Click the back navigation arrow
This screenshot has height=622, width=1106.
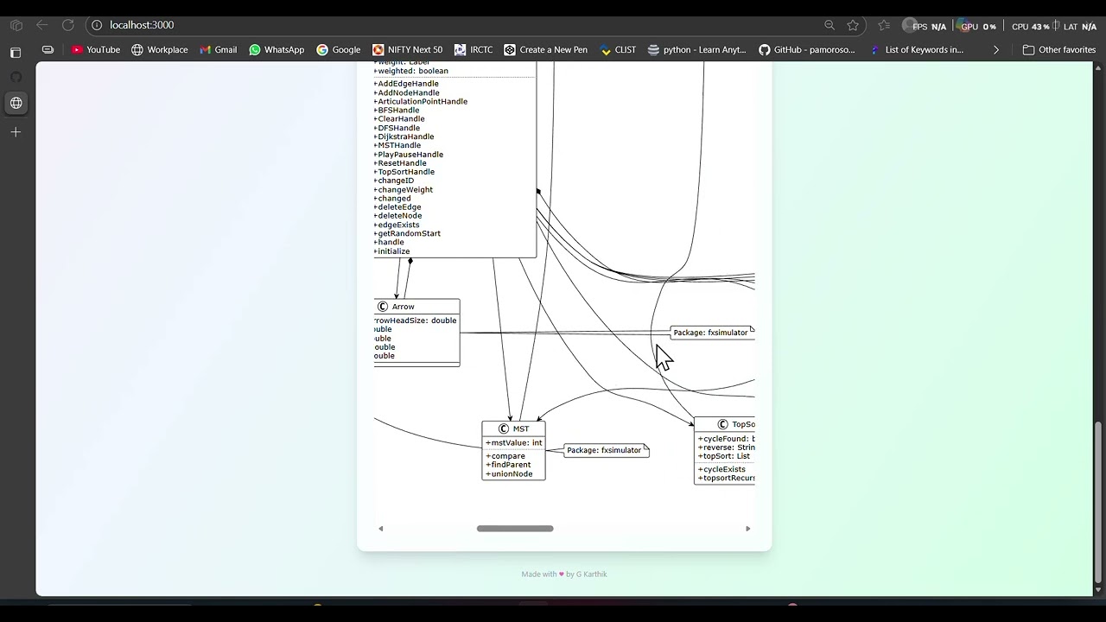pyautogui.click(x=41, y=25)
